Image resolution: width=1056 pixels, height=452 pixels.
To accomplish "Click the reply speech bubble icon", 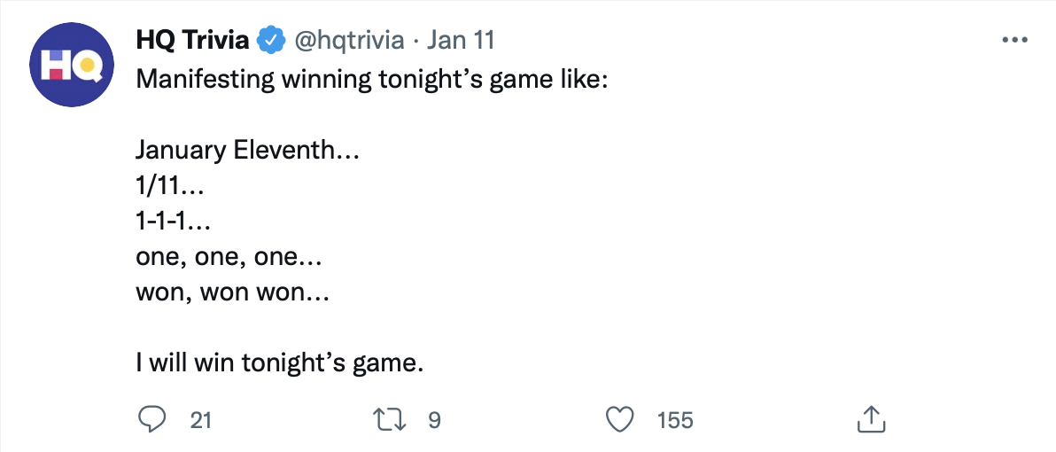I will tap(152, 419).
